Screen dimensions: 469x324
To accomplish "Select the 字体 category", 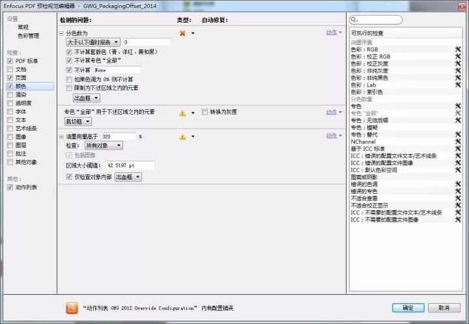I will coord(21,111).
